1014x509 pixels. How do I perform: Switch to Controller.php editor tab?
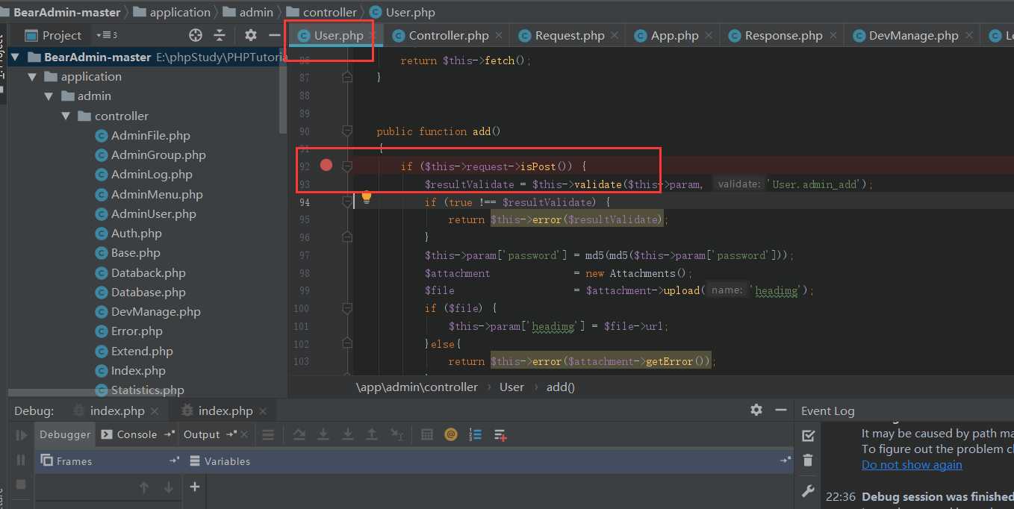tap(448, 35)
